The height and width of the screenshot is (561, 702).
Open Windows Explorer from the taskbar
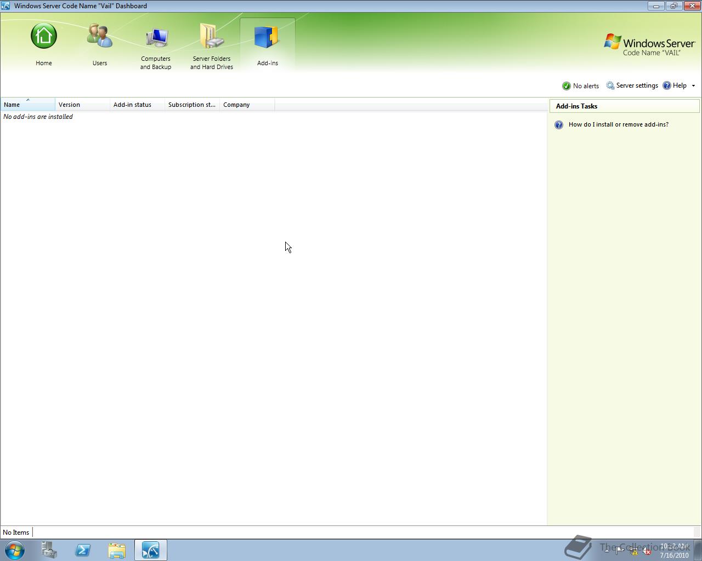coord(117,550)
